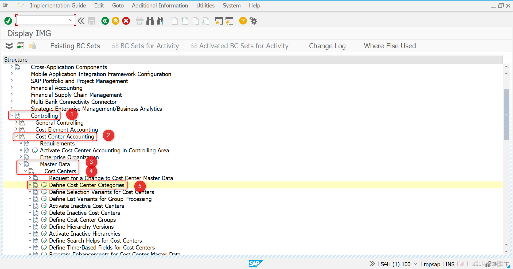Click the status bar expand double-arrow

point(372,264)
